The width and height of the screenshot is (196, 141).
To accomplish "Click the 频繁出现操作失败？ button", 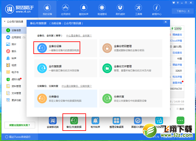I will pyautogui.click(x=20, y=125).
